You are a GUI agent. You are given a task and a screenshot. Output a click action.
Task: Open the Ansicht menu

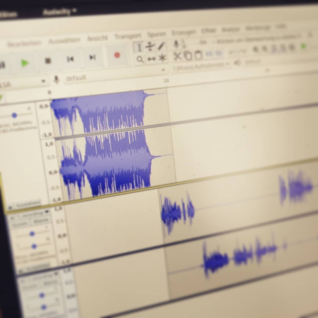click(98, 38)
